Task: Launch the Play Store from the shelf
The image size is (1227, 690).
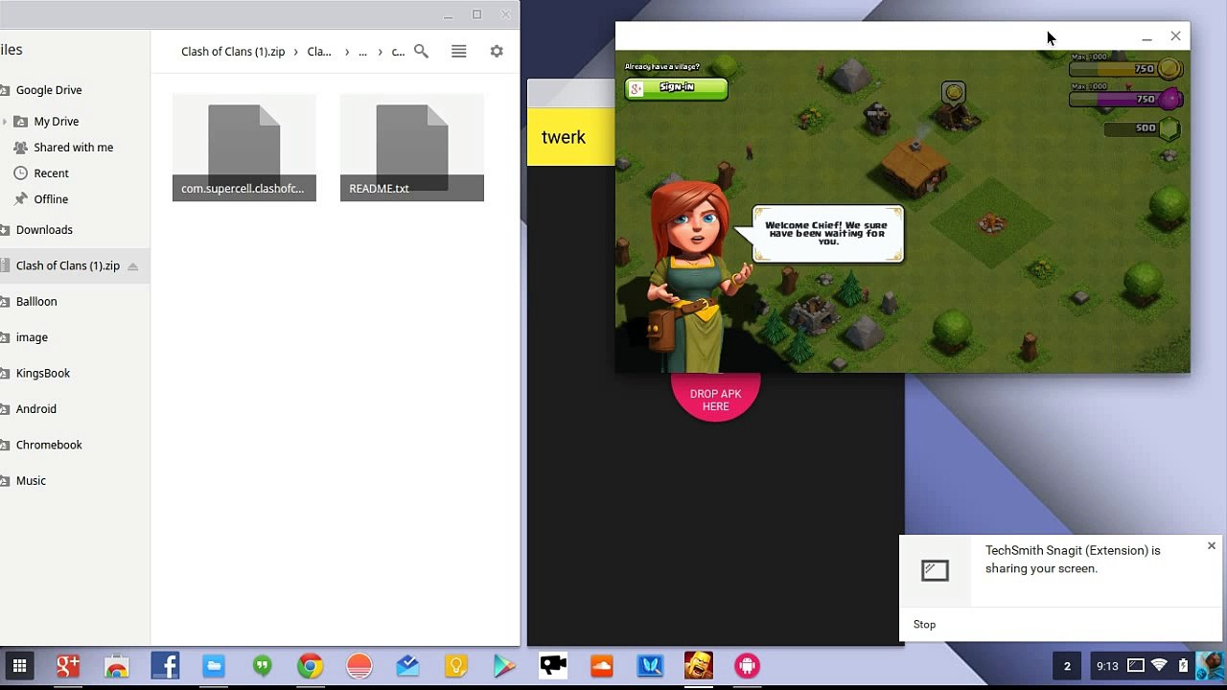Action: [x=504, y=665]
